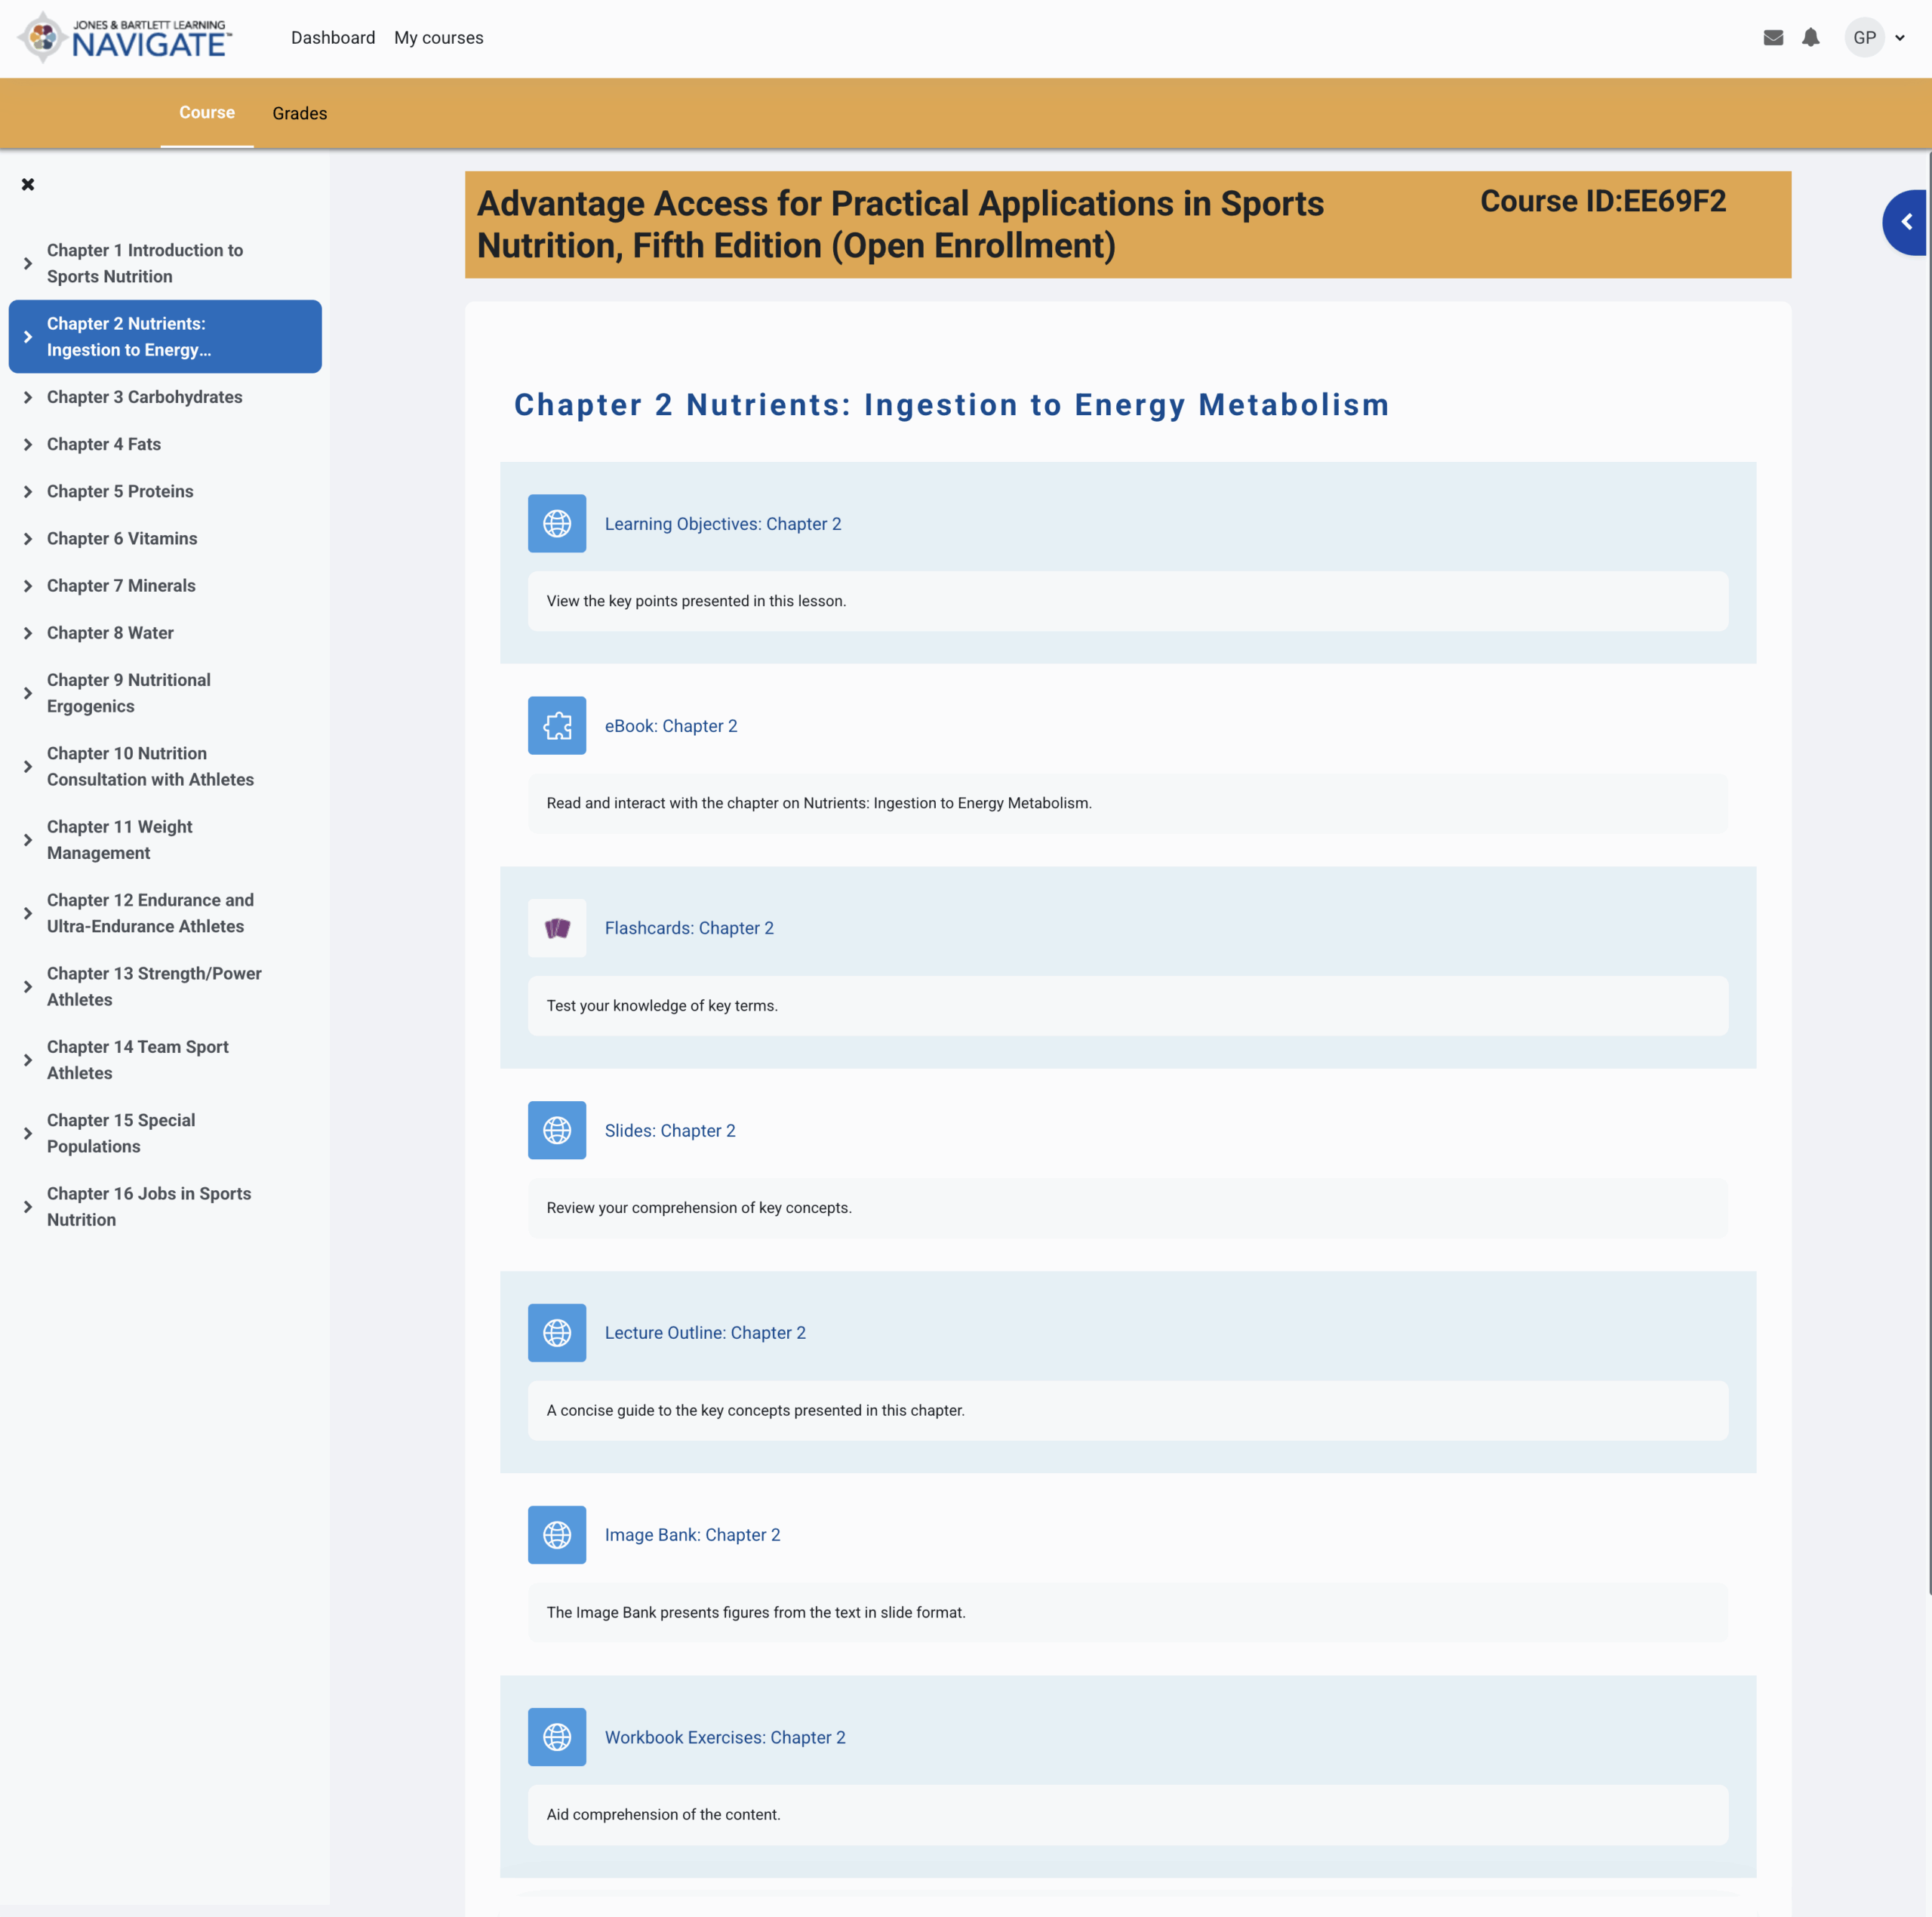Image resolution: width=1932 pixels, height=1917 pixels.
Task: Open the Lecture Outline: Chapter 2 link
Action: pos(705,1332)
